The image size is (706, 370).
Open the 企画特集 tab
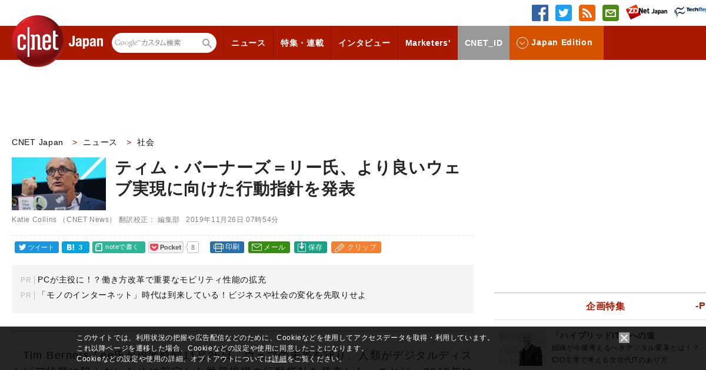point(605,306)
